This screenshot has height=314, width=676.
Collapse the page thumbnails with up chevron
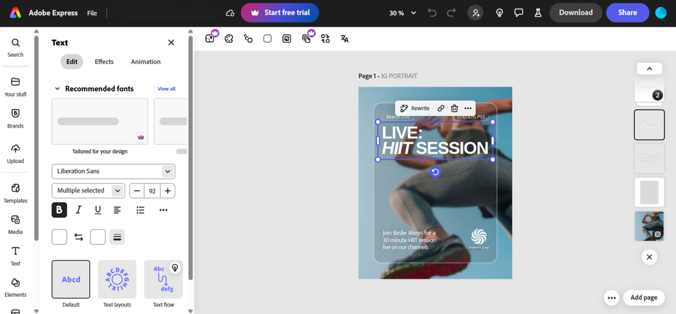(649, 69)
